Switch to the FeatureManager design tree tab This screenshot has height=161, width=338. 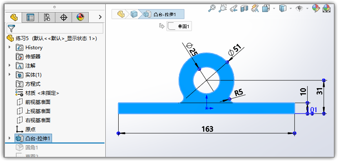14,17
